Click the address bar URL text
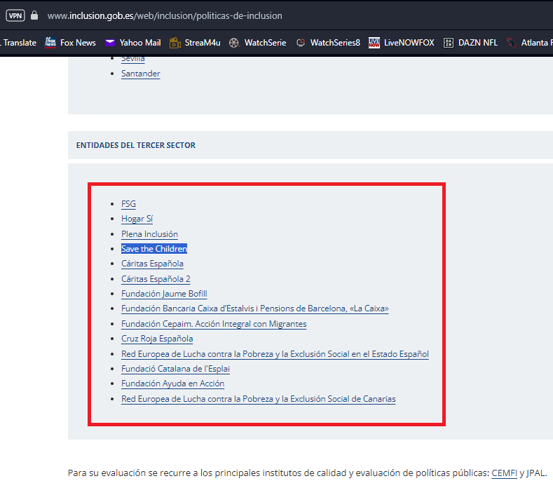 click(x=165, y=15)
